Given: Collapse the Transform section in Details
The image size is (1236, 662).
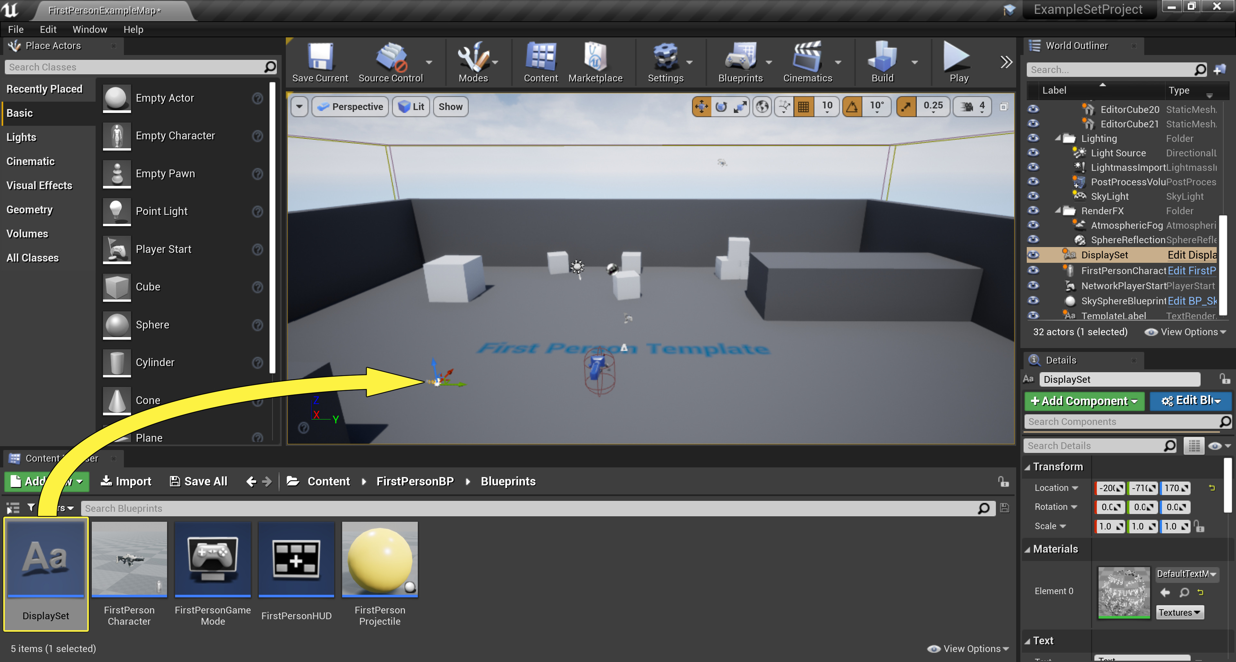Looking at the screenshot, I should [1027, 467].
